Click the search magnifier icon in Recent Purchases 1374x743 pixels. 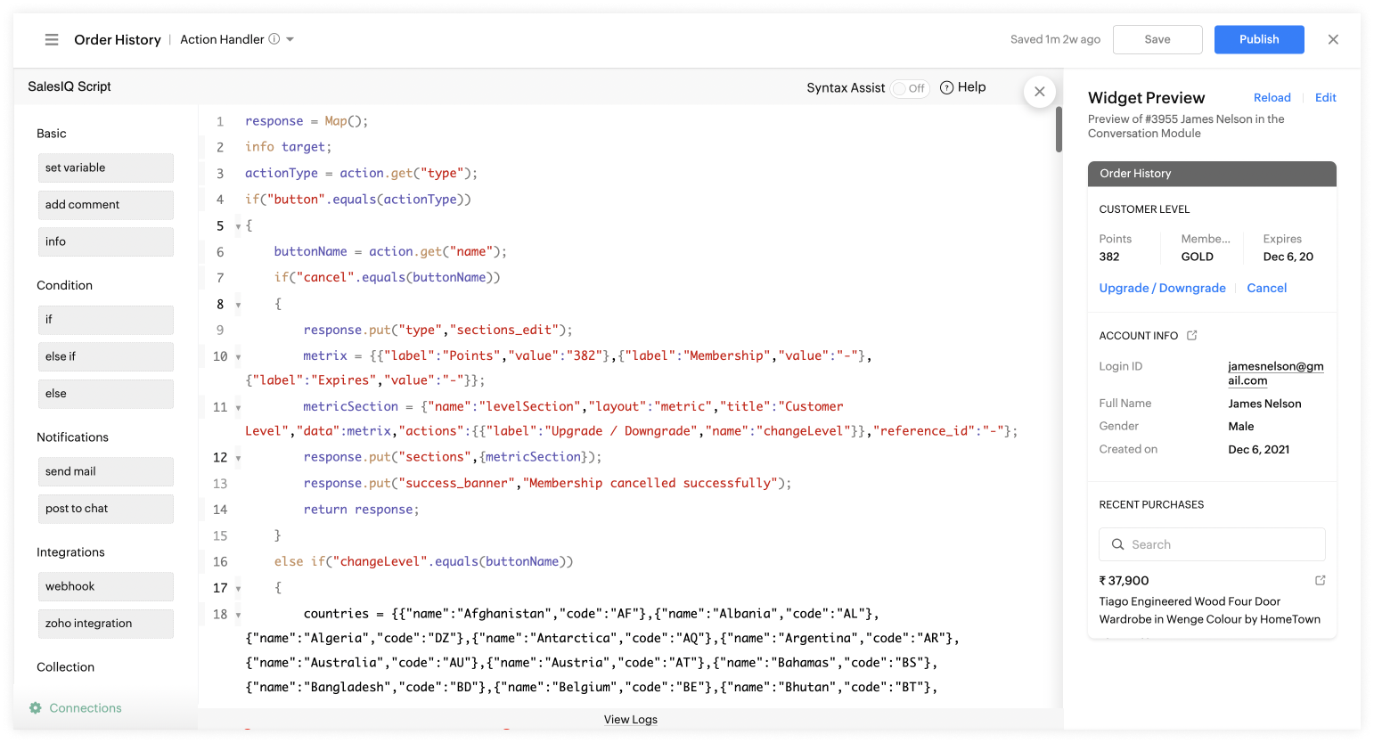coord(1117,544)
